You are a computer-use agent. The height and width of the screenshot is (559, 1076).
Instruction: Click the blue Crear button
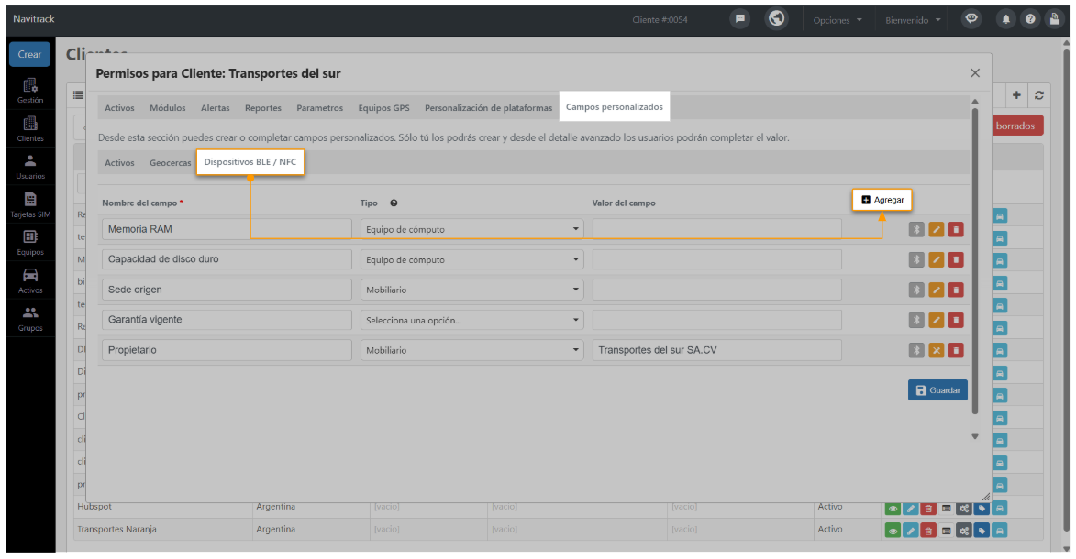[x=29, y=54]
